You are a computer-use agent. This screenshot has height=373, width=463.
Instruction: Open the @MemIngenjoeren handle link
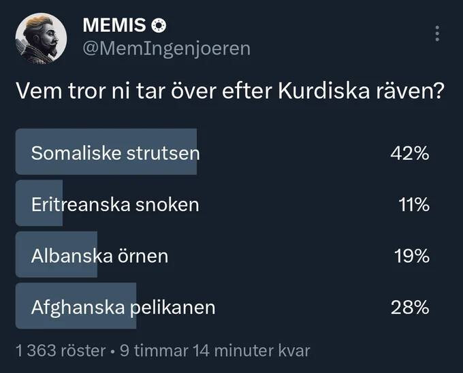[x=166, y=48]
